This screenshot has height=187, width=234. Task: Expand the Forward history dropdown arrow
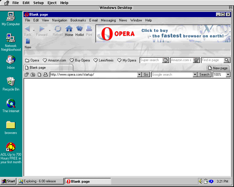50,30
